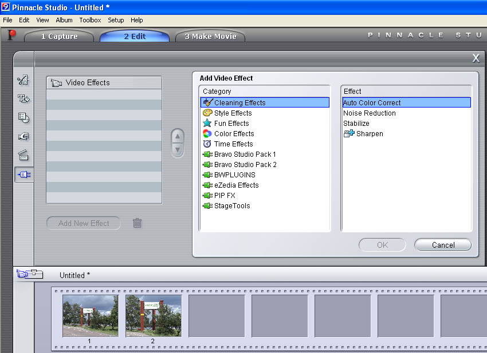Open the Toolbox menu

coord(90,20)
